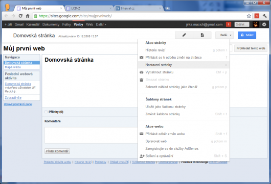Close the LCD-Z tab
Screen dimensions: 271x184
[x=111, y=8]
